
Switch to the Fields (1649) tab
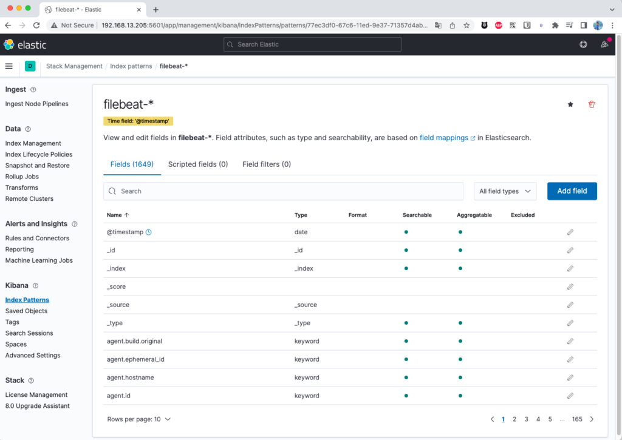point(132,164)
